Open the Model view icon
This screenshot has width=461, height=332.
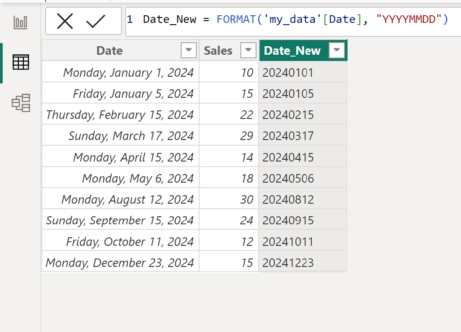21,103
